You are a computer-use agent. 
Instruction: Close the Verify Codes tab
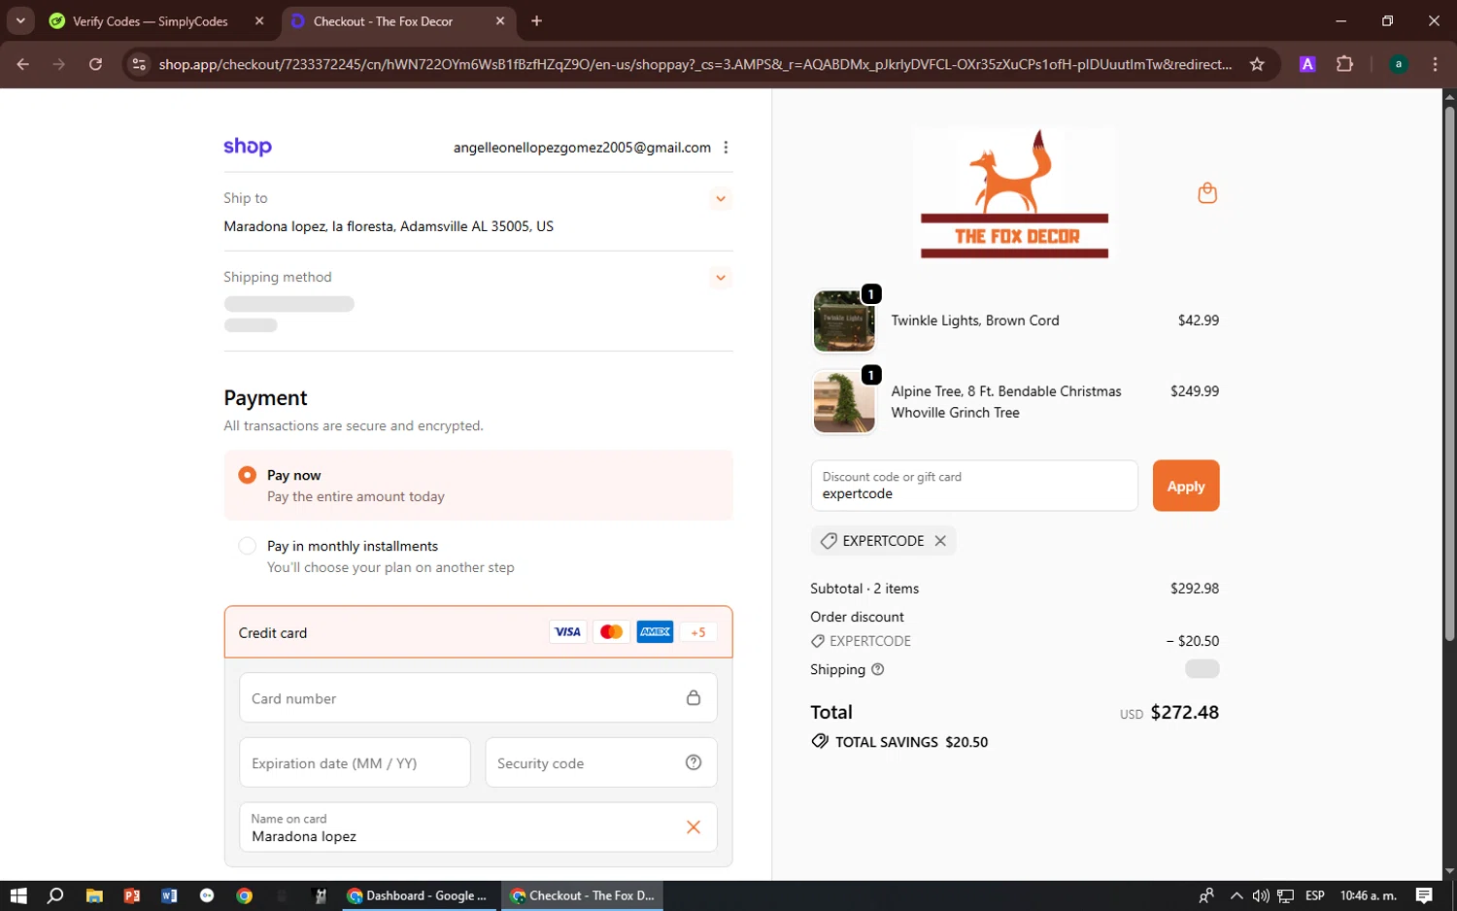[259, 21]
